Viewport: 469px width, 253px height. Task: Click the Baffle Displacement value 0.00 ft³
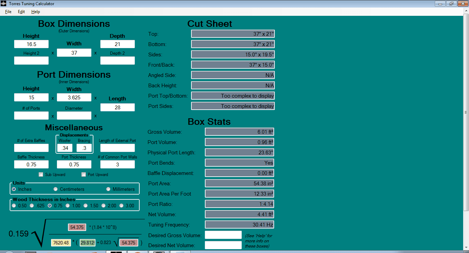point(240,173)
